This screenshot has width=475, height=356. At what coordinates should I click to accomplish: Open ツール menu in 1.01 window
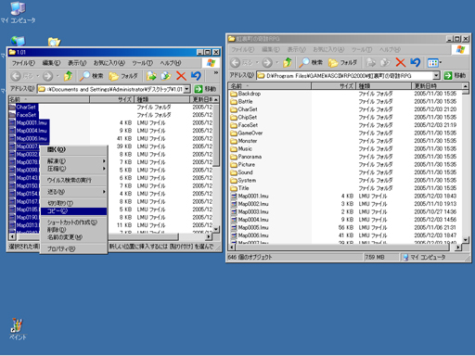pyautogui.click(x=142, y=63)
